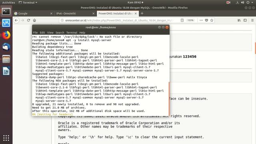
Task: Open the clock and calendar Kam 09:42
Action: pyautogui.click(x=135, y=2)
